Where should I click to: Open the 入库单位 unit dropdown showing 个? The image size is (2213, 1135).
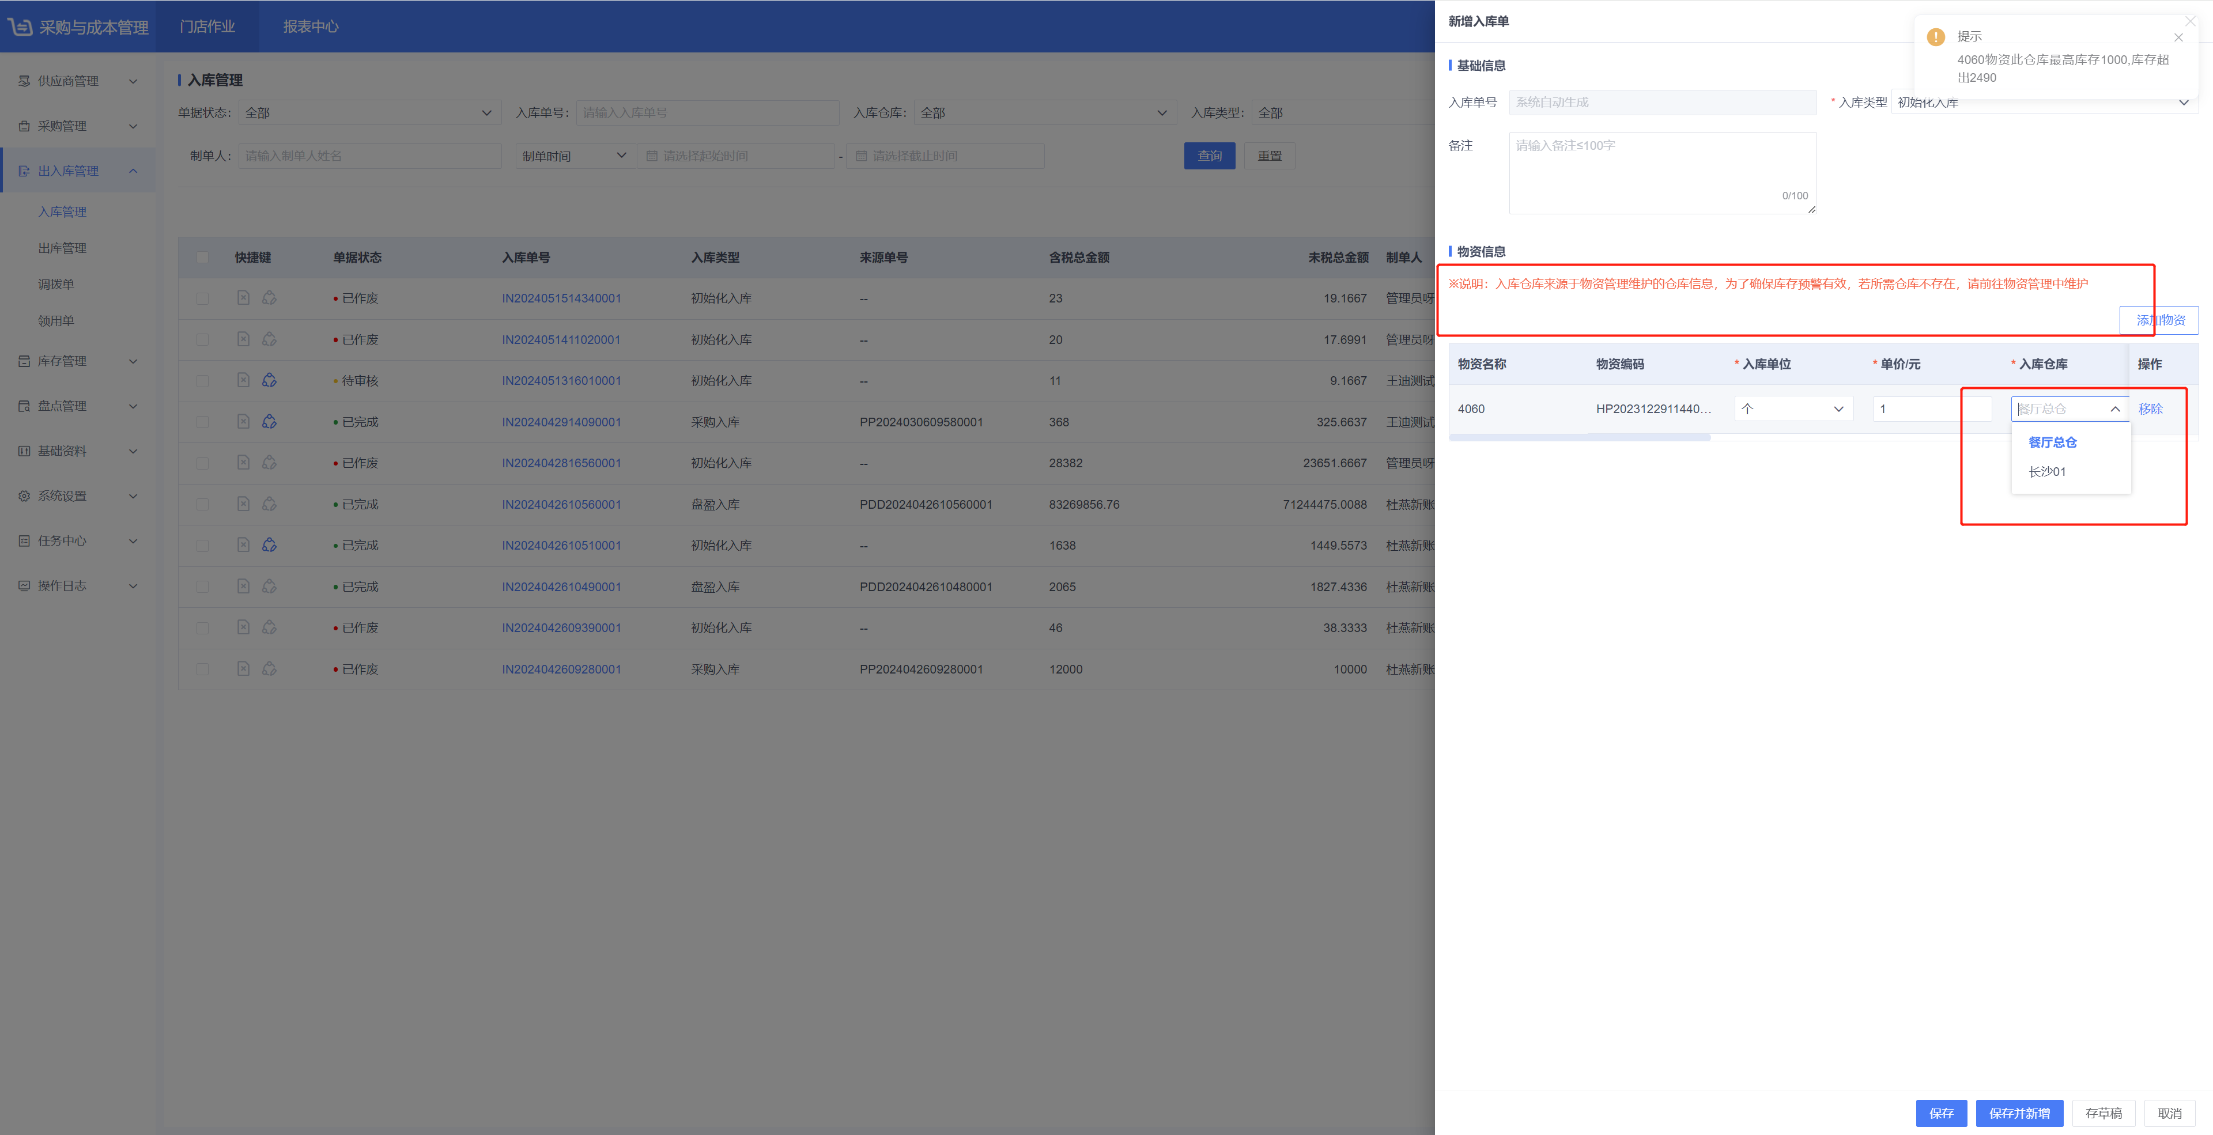coord(1793,408)
